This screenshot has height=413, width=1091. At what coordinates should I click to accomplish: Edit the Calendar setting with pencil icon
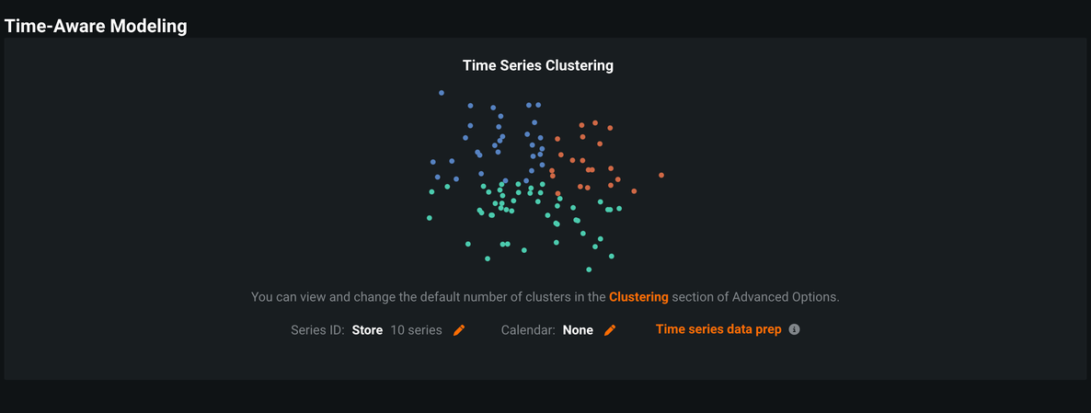(x=609, y=330)
